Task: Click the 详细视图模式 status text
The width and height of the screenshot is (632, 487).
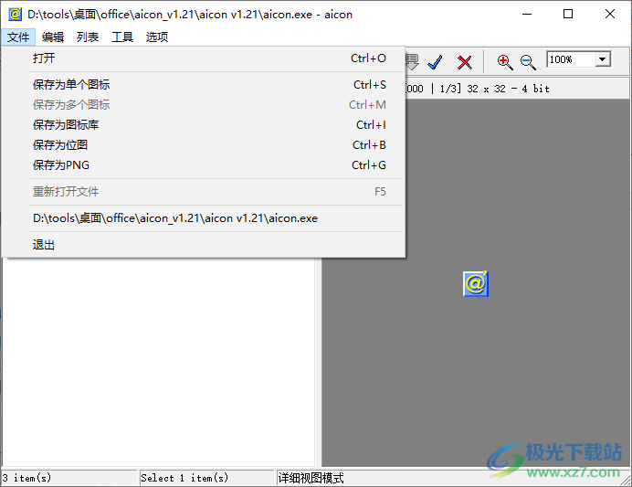Action: coord(311,478)
